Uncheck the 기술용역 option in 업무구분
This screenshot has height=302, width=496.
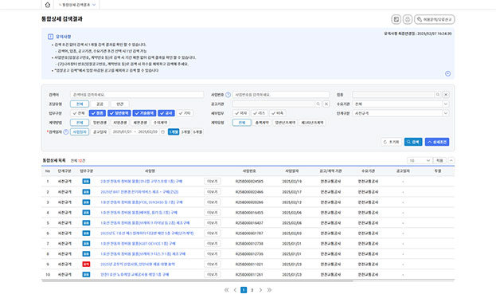[x=145, y=113]
